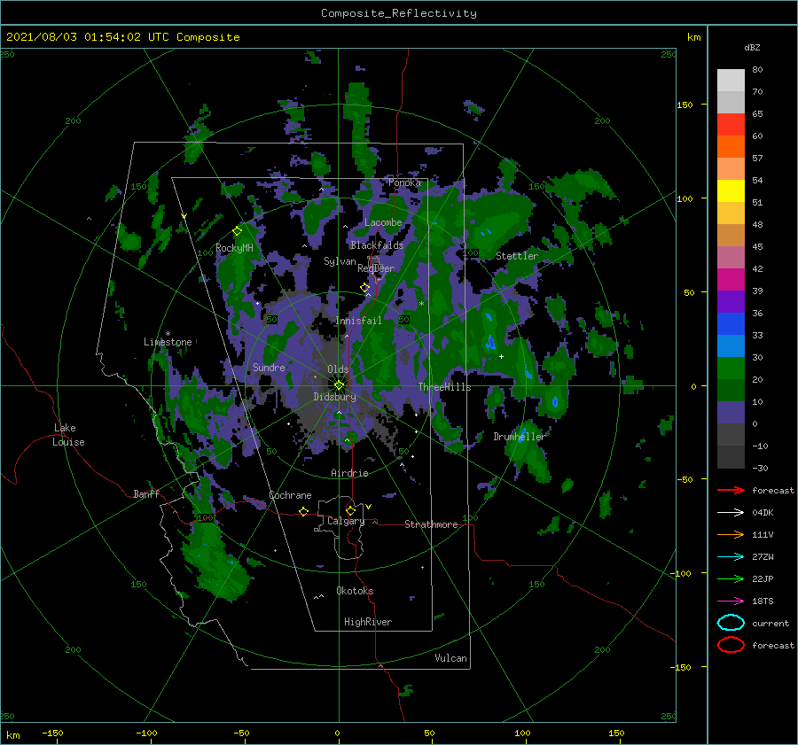The image size is (798, 745).
Task: Click the yellow diamond marker below Cochrane
Action: tap(304, 511)
